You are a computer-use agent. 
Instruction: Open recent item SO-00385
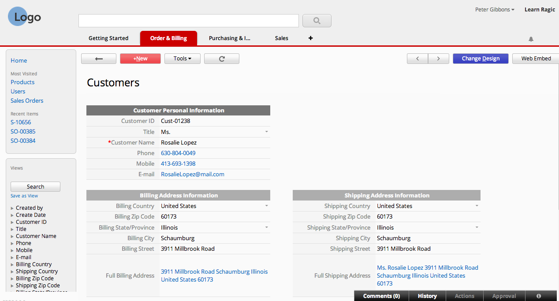23,132
